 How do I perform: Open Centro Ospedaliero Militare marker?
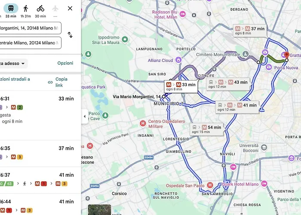coord(143,123)
